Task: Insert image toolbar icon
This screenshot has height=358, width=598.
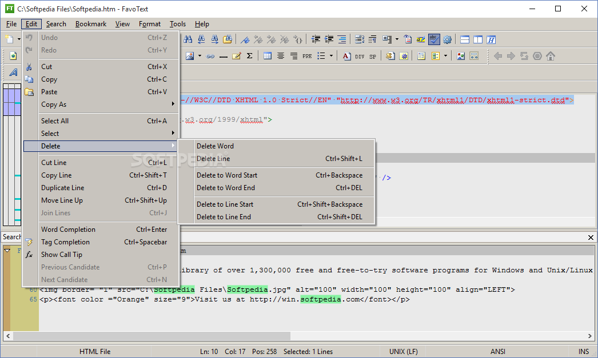Action: point(190,56)
